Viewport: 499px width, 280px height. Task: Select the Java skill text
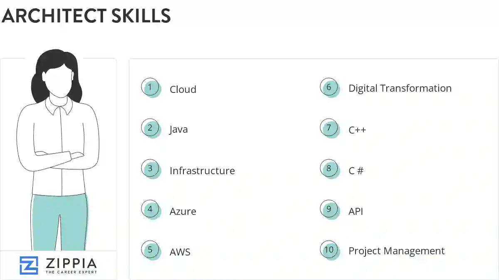[x=178, y=129]
